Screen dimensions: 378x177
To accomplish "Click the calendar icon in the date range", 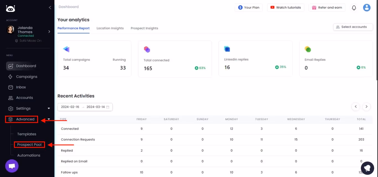I will pos(108,107).
